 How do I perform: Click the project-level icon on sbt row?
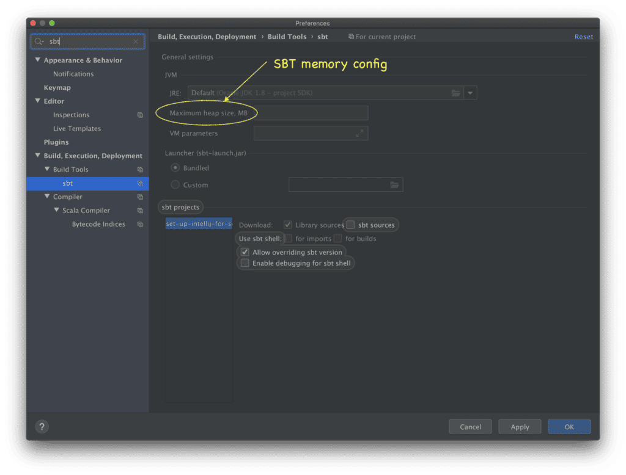[x=140, y=183]
